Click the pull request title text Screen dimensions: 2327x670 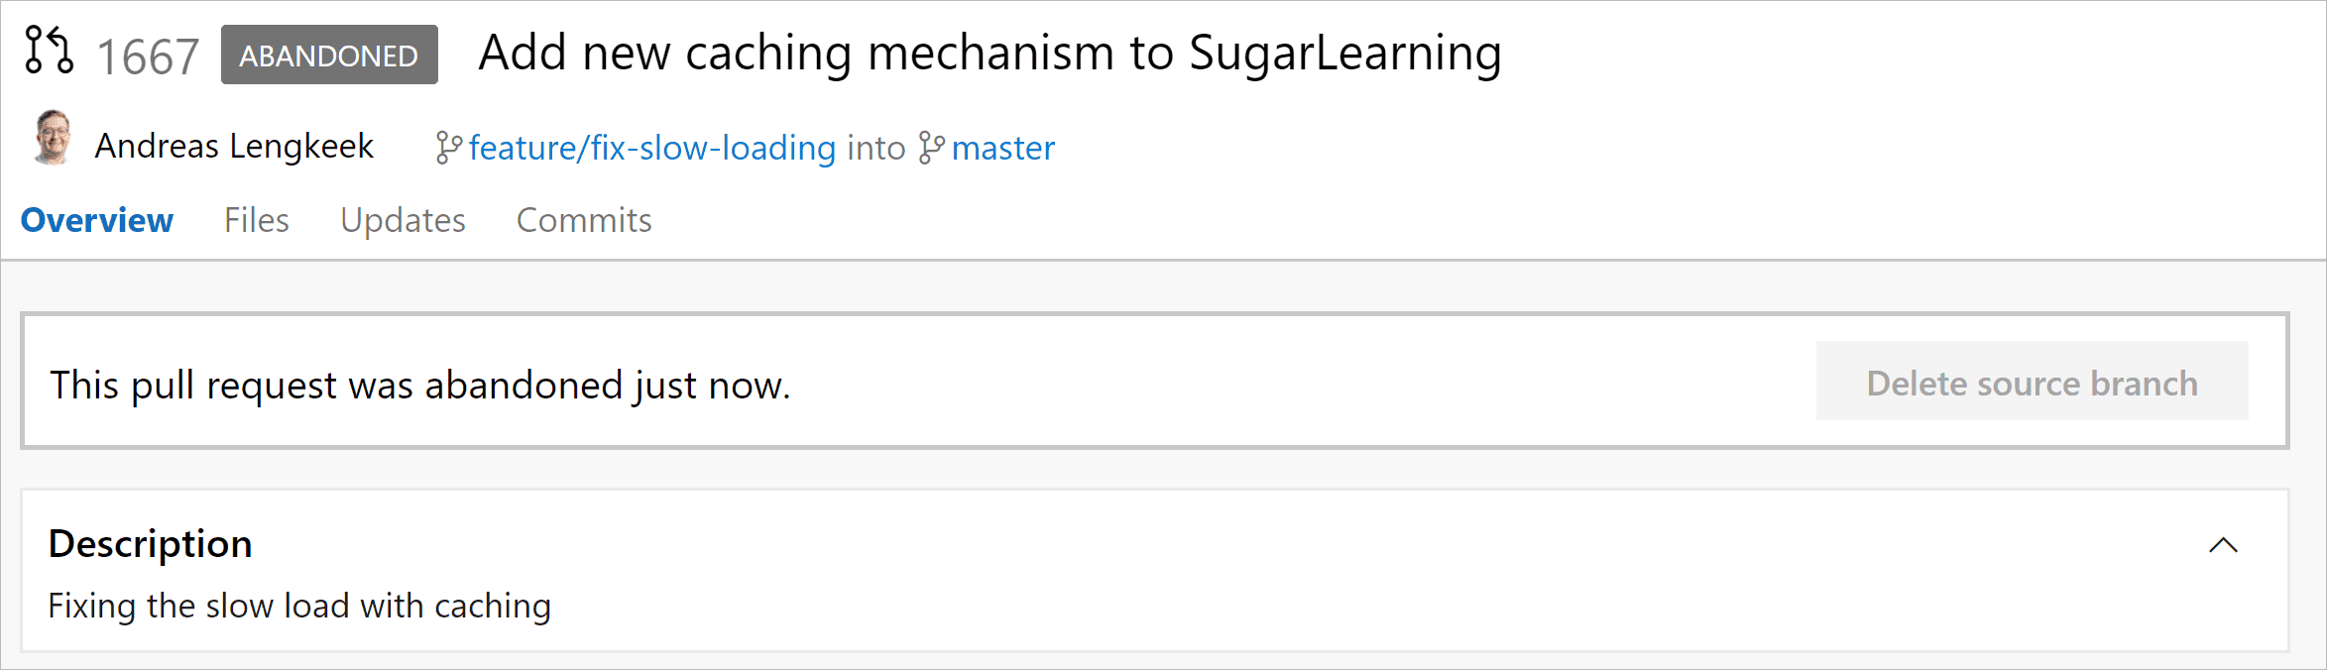pos(989,53)
